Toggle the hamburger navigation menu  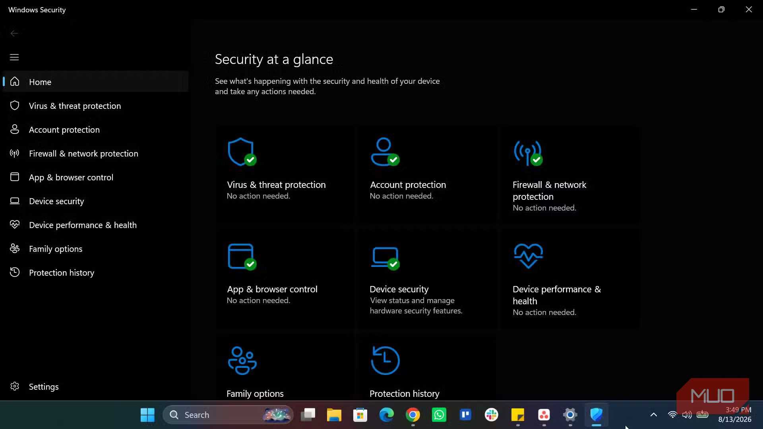pos(14,57)
